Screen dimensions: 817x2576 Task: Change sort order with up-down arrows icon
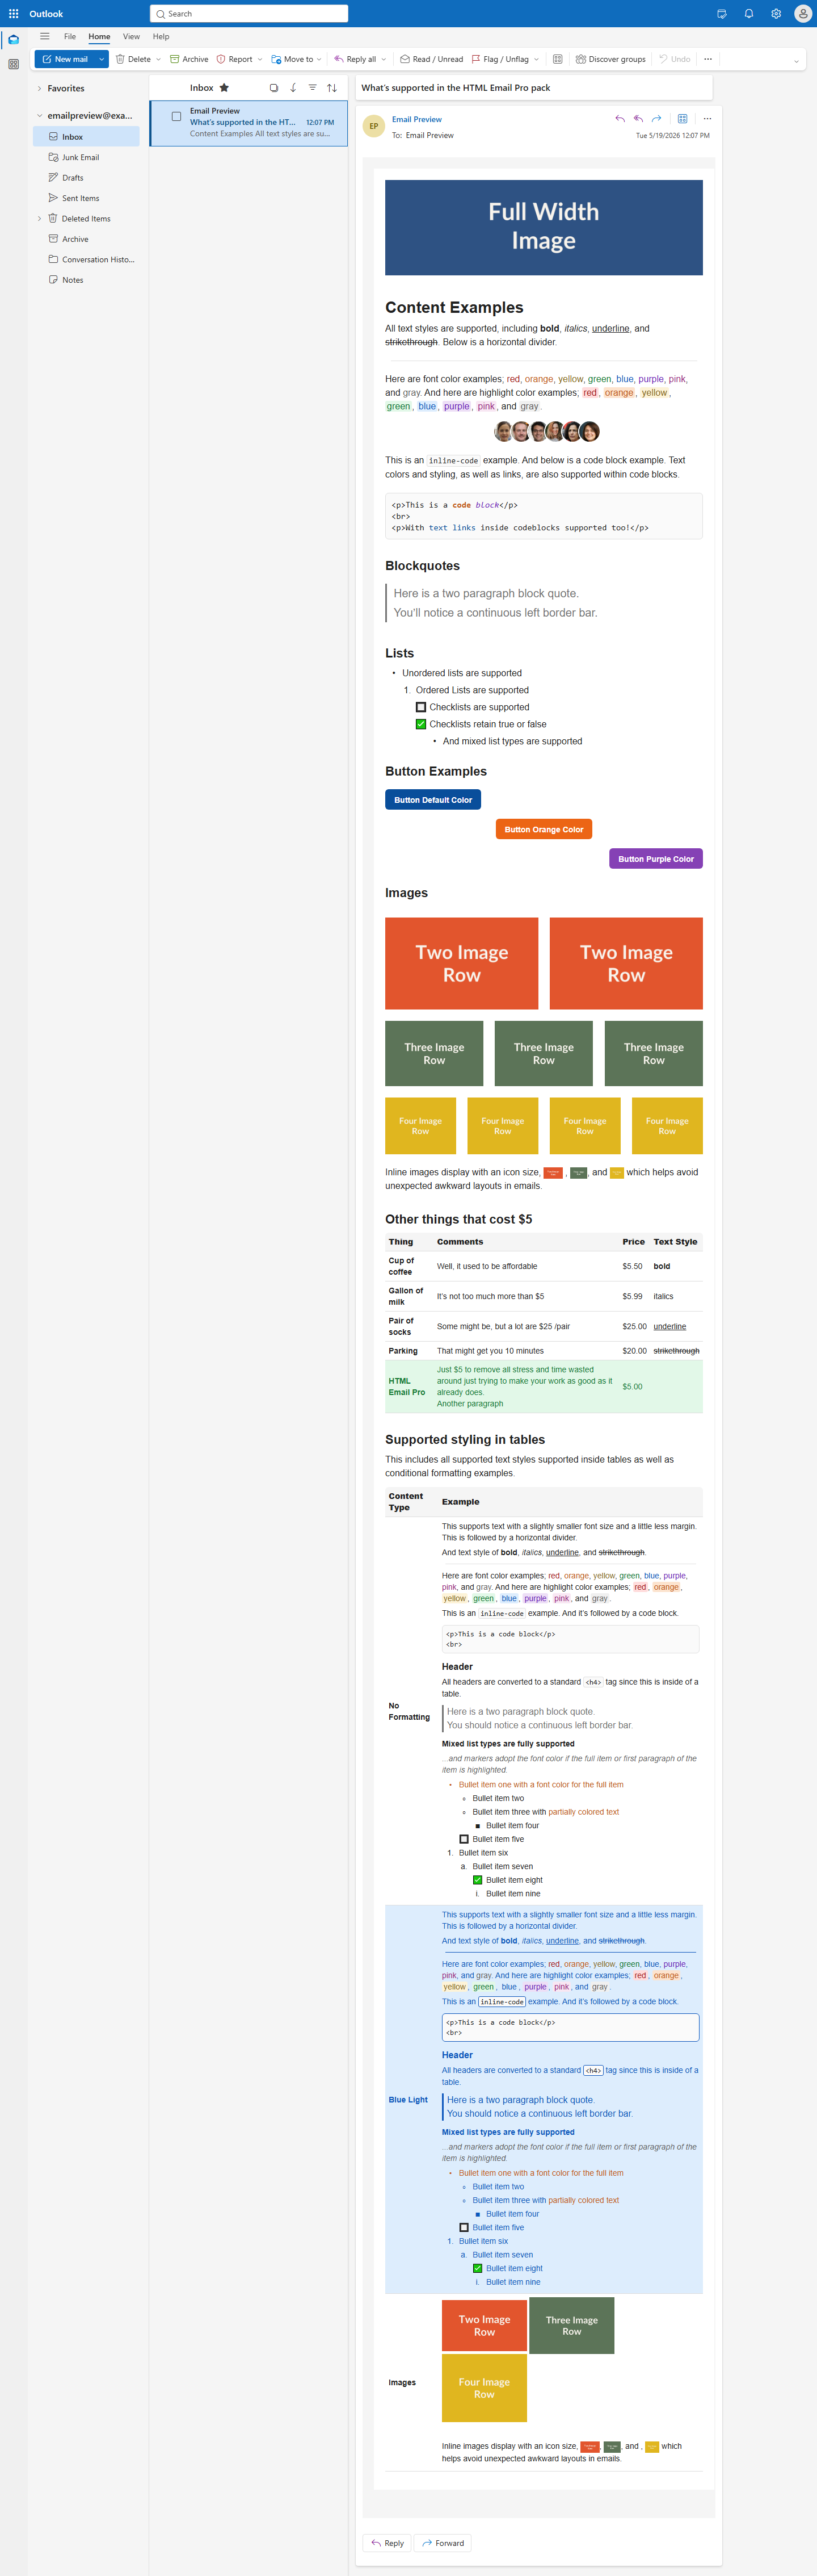tap(331, 88)
